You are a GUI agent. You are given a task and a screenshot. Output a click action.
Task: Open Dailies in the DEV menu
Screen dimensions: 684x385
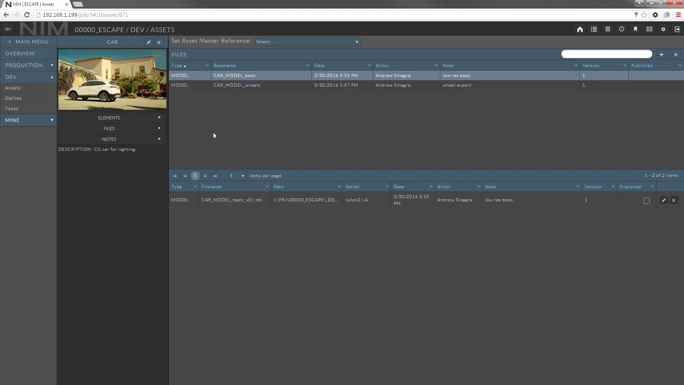click(x=14, y=98)
